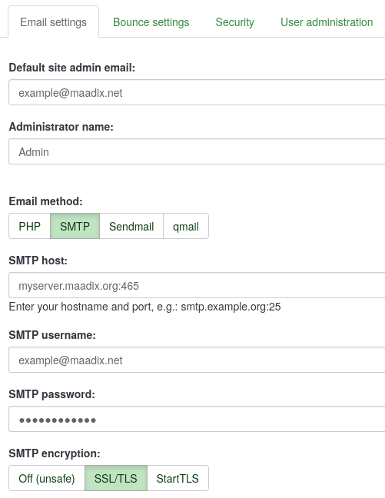The height and width of the screenshot is (498, 385).
Task: Click the Default site admin email field
Action: [x=197, y=92]
